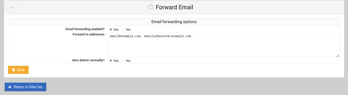Click the empty lower area of the addresses textarea

pos(224,49)
